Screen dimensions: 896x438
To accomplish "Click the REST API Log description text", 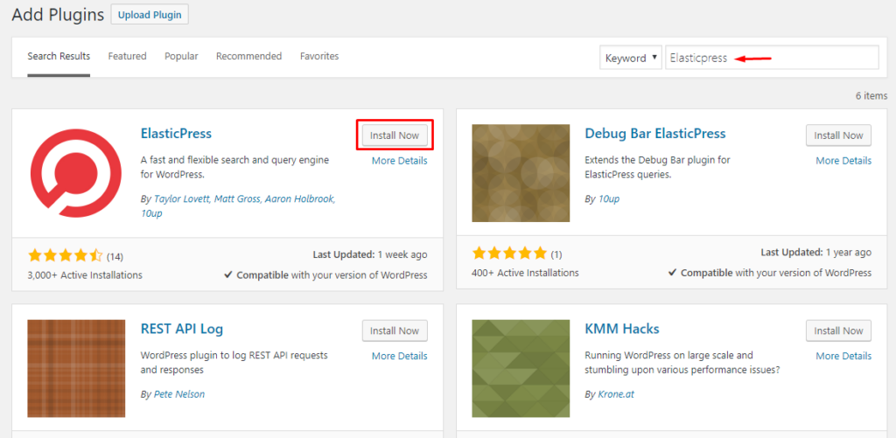I will click(x=234, y=363).
